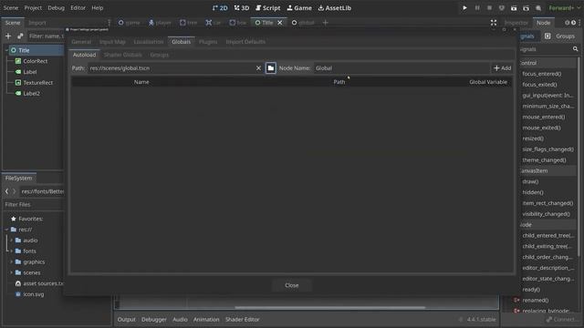Select the ColorRect node
This screenshot has height=328, width=584.
(x=35, y=61)
